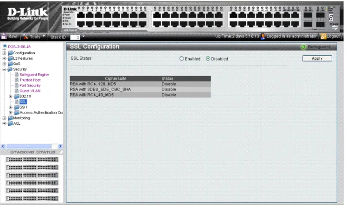Expand the ACL folder
Viewport: 347px width, 205px height.
pyautogui.click(x=4, y=124)
